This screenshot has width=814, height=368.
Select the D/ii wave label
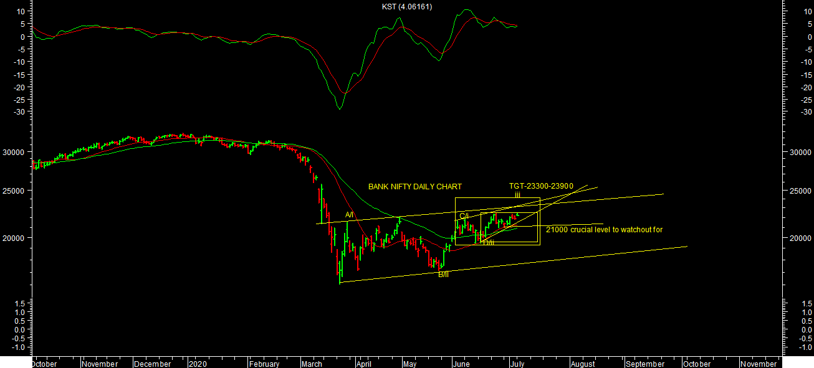click(x=488, y=242)
